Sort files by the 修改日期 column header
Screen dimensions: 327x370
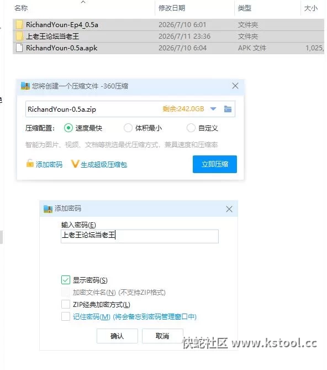pyautogui.click(x=172, y=8)
